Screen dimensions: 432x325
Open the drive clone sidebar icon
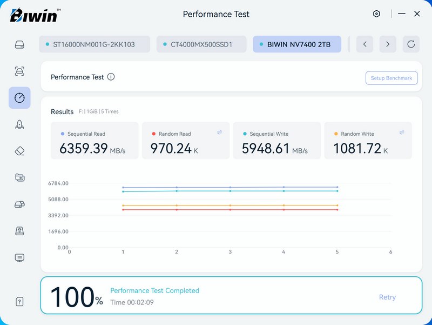[x=19, y=204]
